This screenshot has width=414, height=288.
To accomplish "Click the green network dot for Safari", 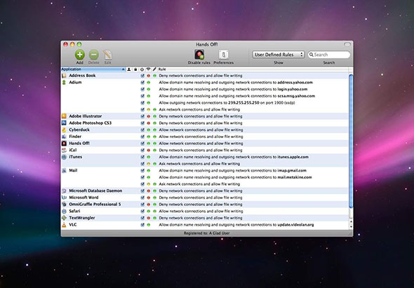I will coord(148,211).
